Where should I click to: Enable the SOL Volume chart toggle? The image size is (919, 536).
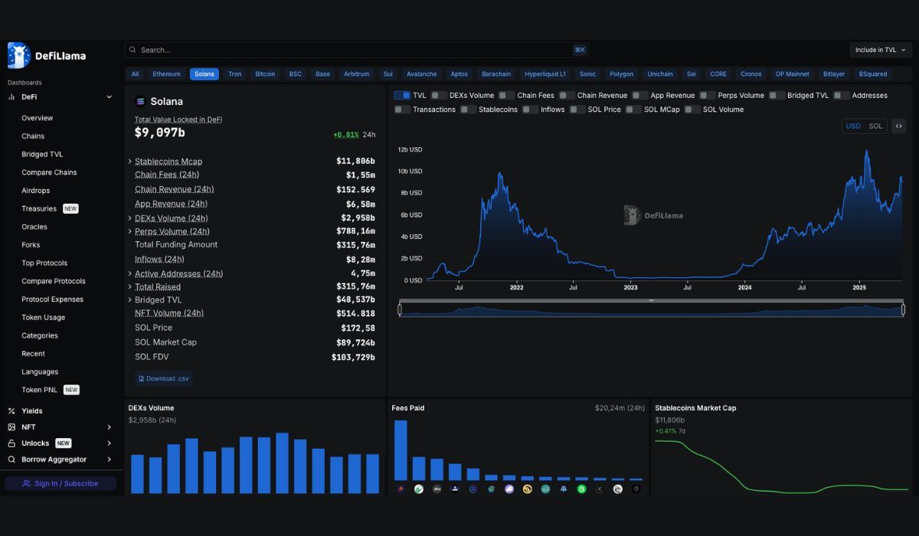(692, 109)
